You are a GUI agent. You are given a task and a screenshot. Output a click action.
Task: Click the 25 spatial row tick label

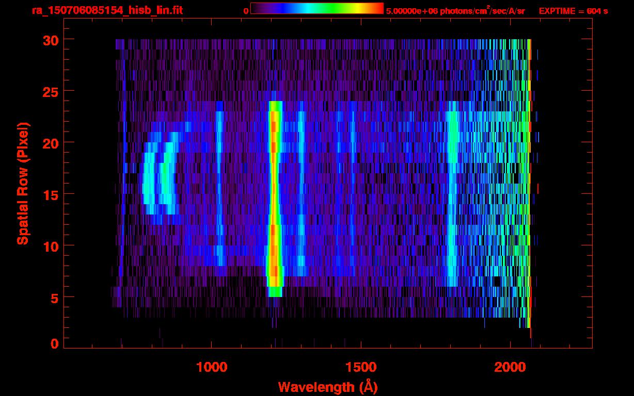point(50,92)
